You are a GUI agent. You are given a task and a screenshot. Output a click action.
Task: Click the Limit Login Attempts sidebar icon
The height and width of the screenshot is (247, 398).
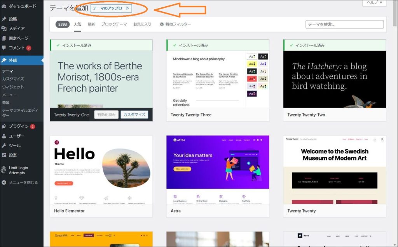pos(3,170)
